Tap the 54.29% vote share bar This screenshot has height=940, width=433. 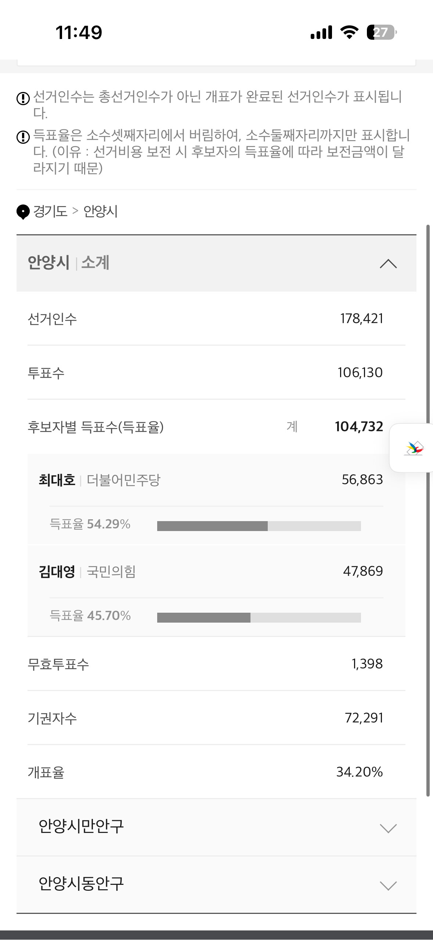click(x=259, y=526)
